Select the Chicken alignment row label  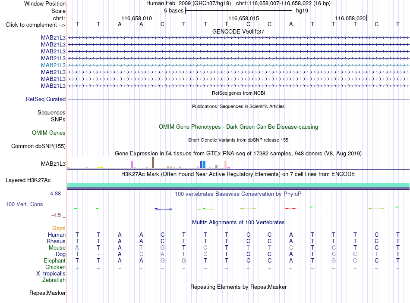coord(55,267)
